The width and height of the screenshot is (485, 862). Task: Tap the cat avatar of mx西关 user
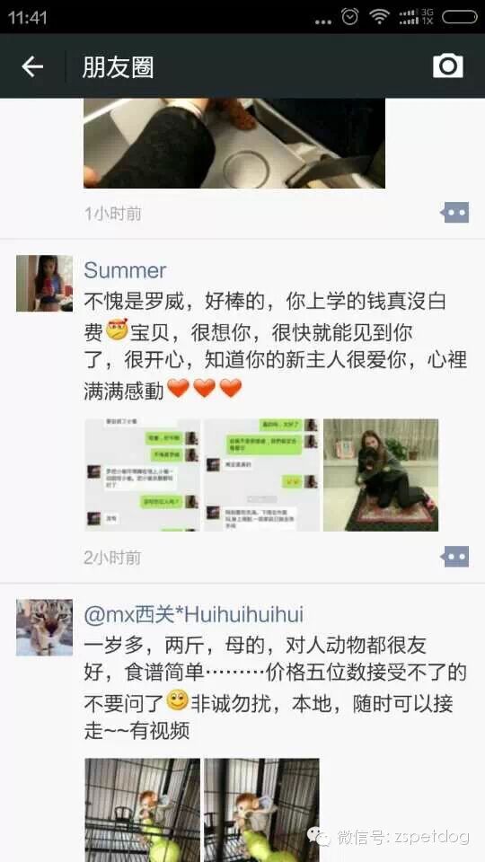(x=45, y=628)
